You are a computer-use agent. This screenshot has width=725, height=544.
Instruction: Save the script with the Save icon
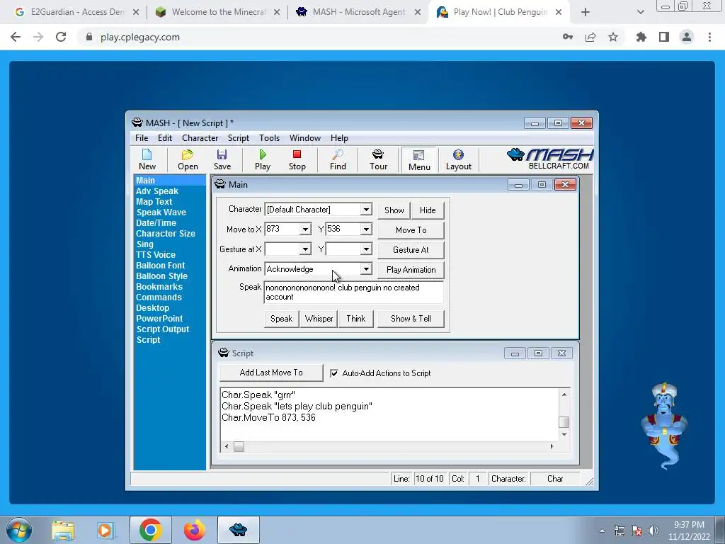coord(222,159)
